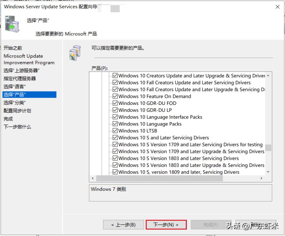This screenshot has width=285, height=236.
Task: Select the Windows 10 Language Packs label
Action: point(150,124)
